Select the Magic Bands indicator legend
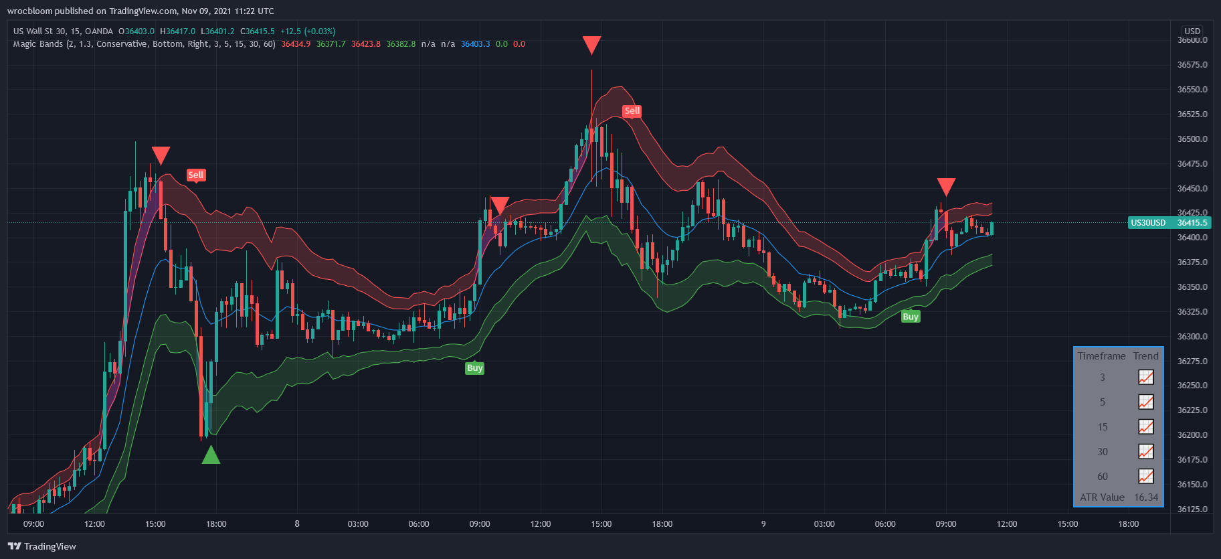The image size is (1221, 559). (x=144, y=44)
